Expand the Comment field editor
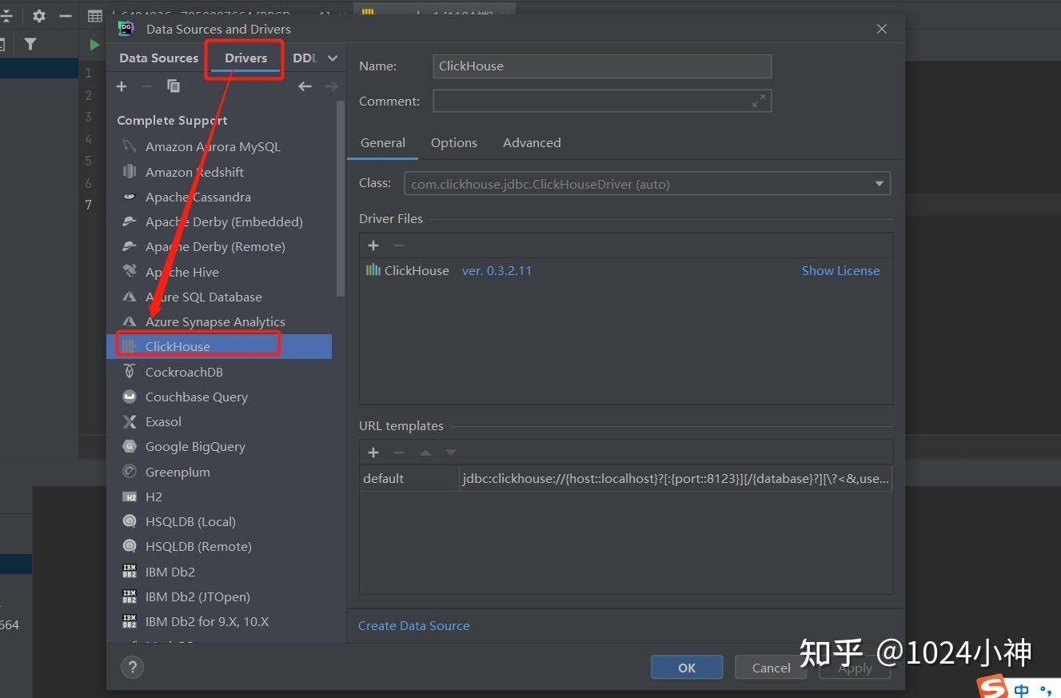 [x=758, y=101]
